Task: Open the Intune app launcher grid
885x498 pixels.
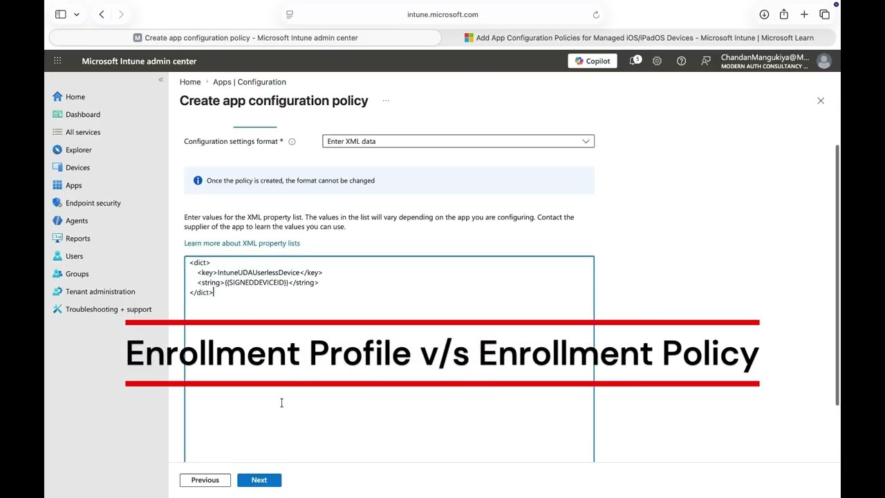Action: [x=57, y=61]
